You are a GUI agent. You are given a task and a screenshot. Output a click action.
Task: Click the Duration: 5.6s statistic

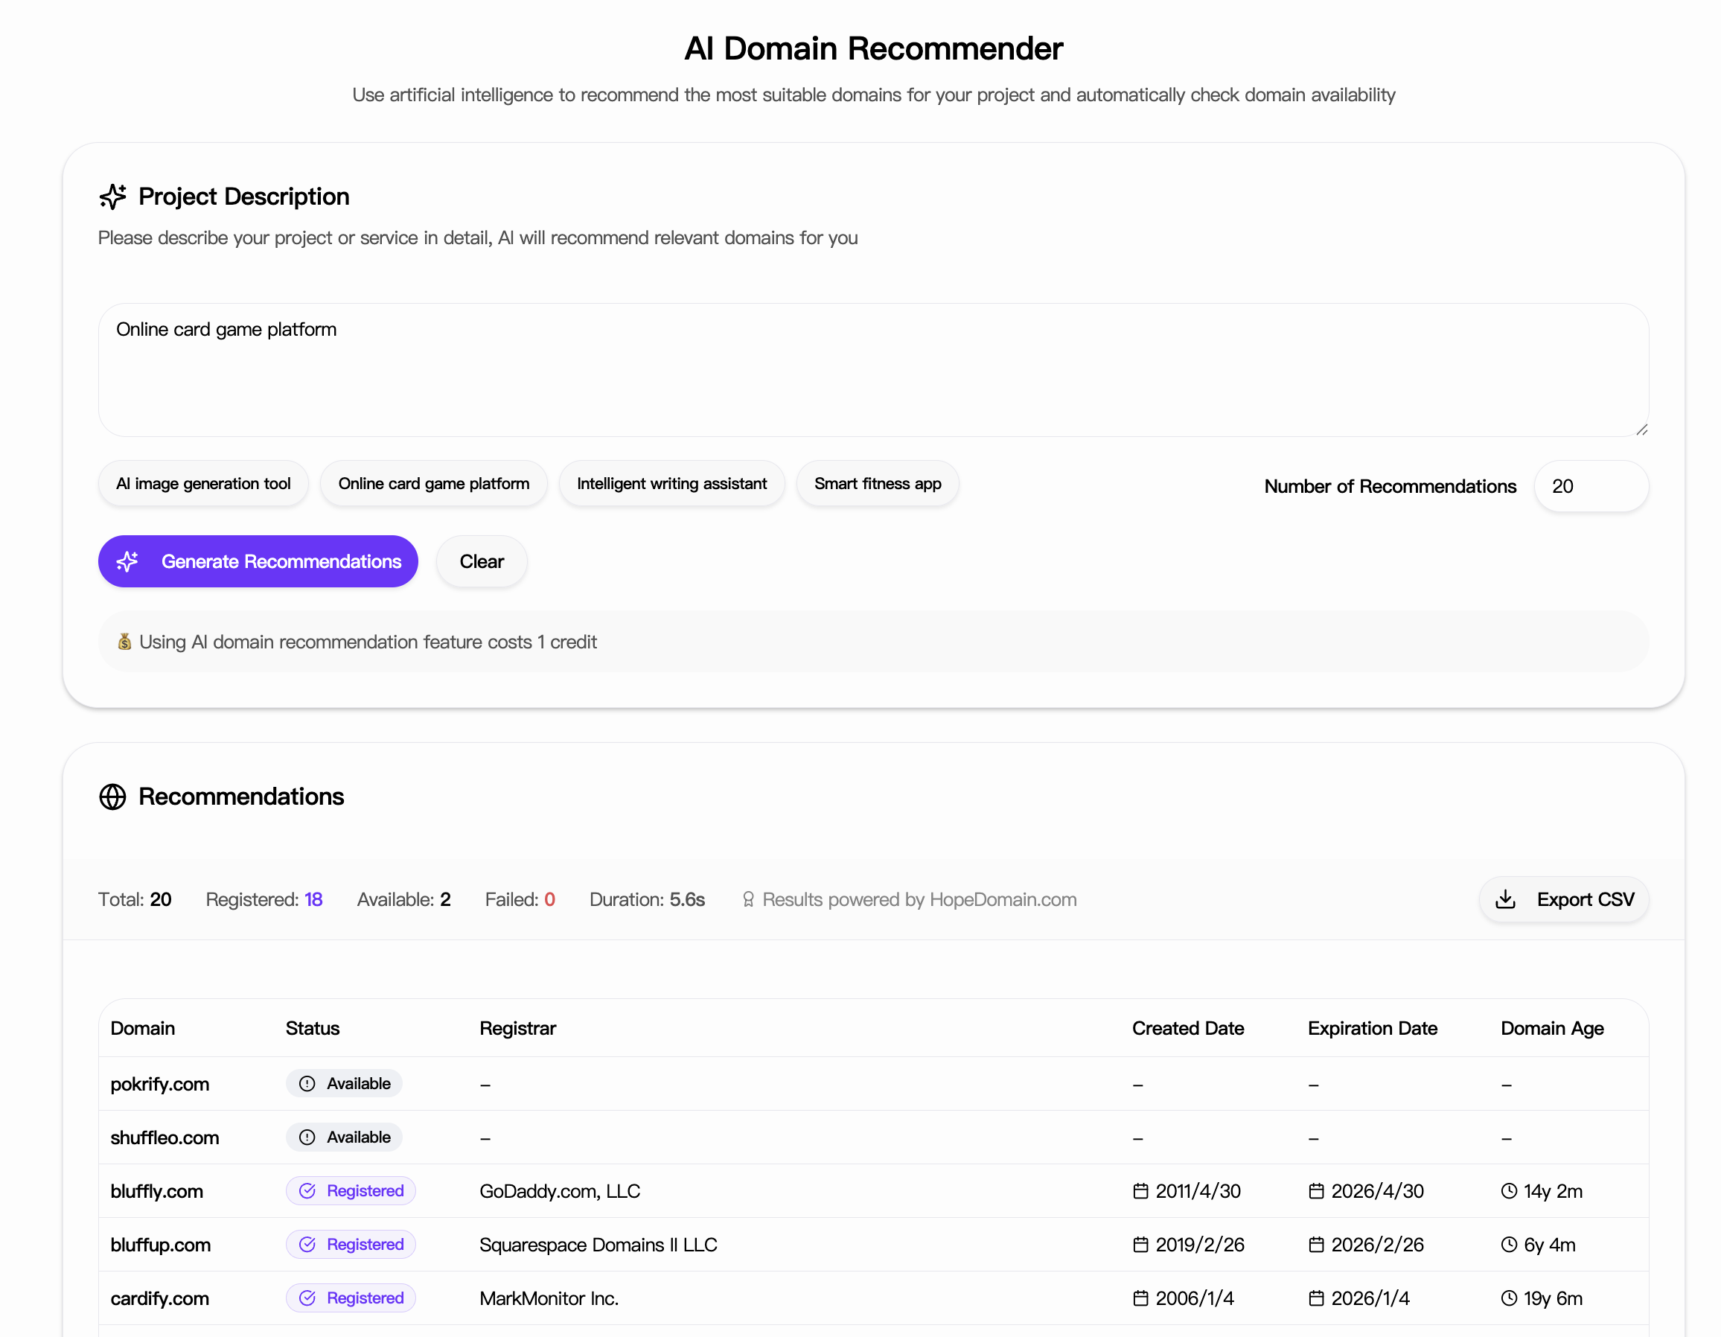tap(647, 900)
